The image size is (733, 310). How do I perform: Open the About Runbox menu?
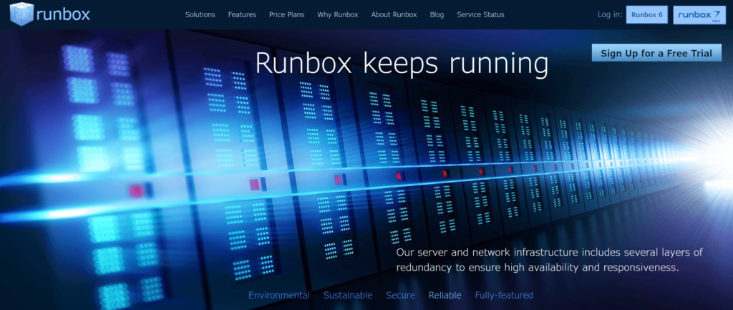click(x=394, y=14)
